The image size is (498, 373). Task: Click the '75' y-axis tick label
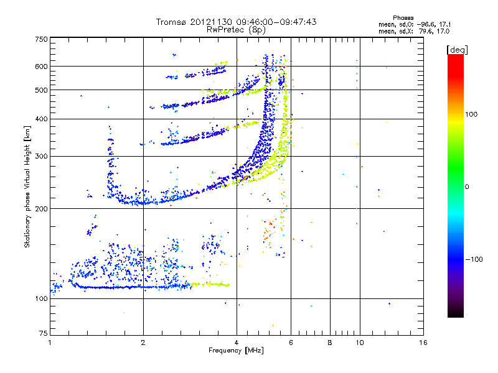44,333
